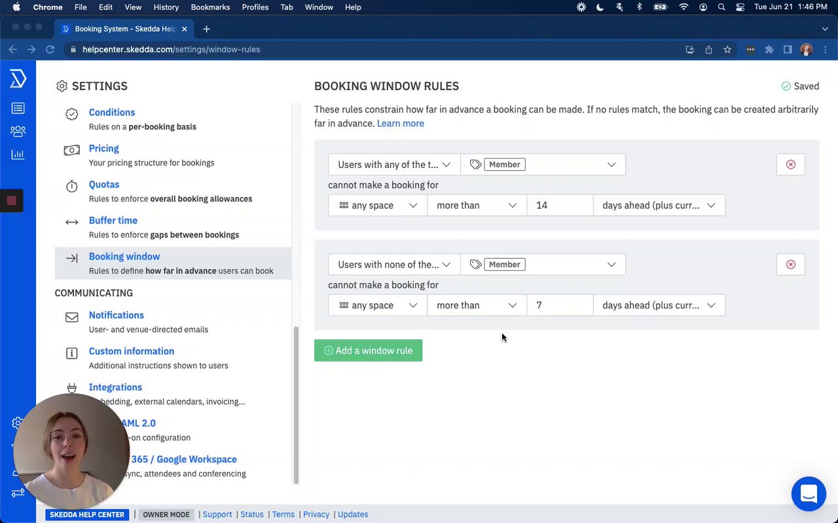Open the bookings list icon in the sidebar
The height and width of the screenshot is (523, 838).
pyautogui.click(x=18, y=108)
